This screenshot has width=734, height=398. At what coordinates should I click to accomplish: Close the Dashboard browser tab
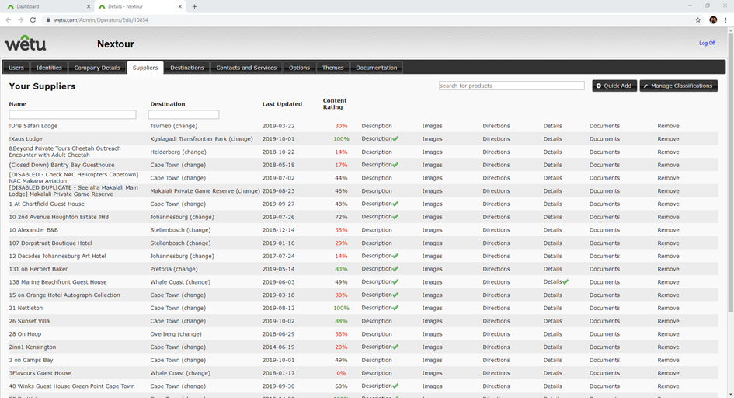click(x=89, y=6)
